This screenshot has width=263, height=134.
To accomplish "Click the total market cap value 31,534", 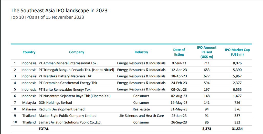I will click(x=237, y=129).
